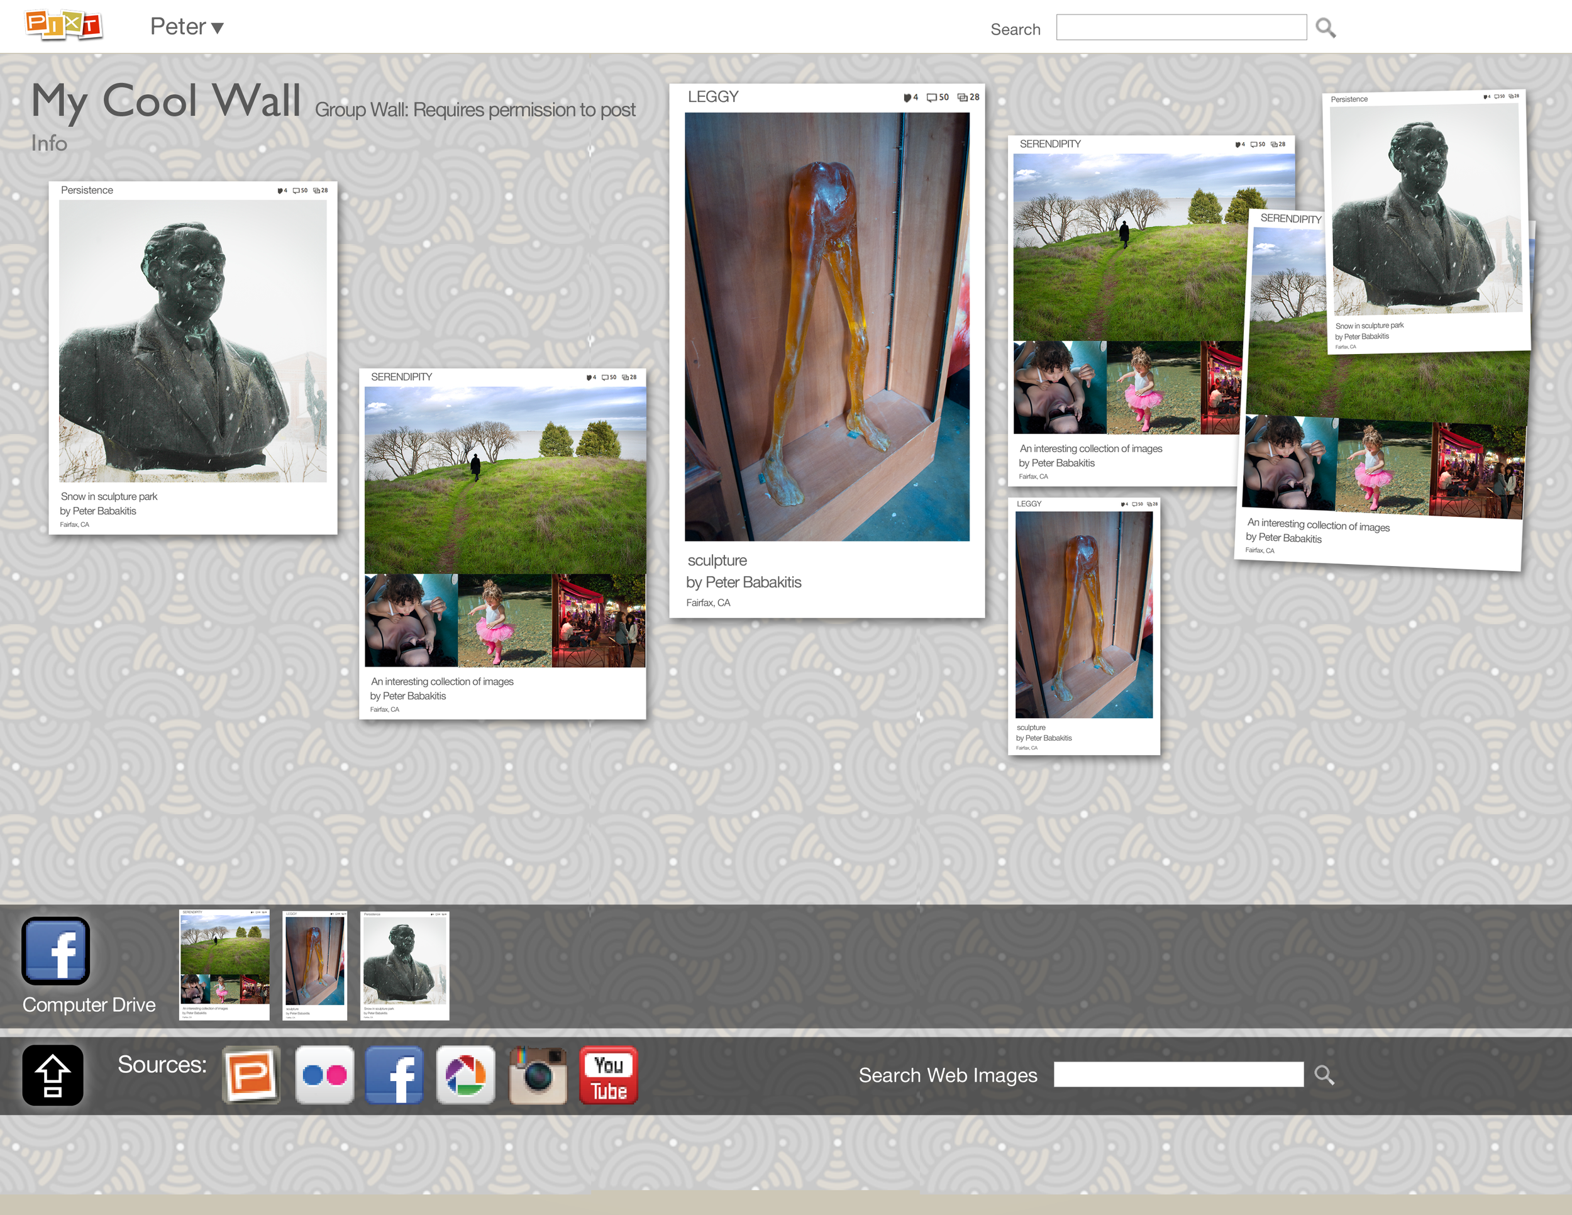
Task: Click the Search Web Images field
Action: (1178, 1075)
